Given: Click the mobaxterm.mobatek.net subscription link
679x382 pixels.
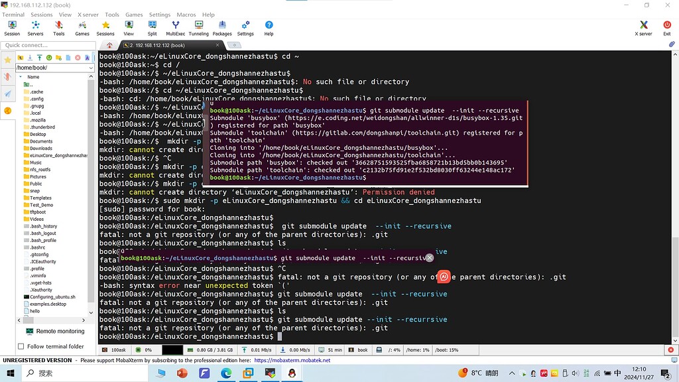Looking at the screenshot, I should pos(292,361).
